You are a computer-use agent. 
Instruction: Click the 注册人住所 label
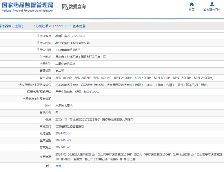click(x=44, y=50)
